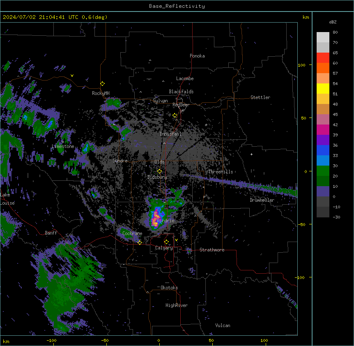
Task: Select the Lacombe city label
Action: pos(185,78)
